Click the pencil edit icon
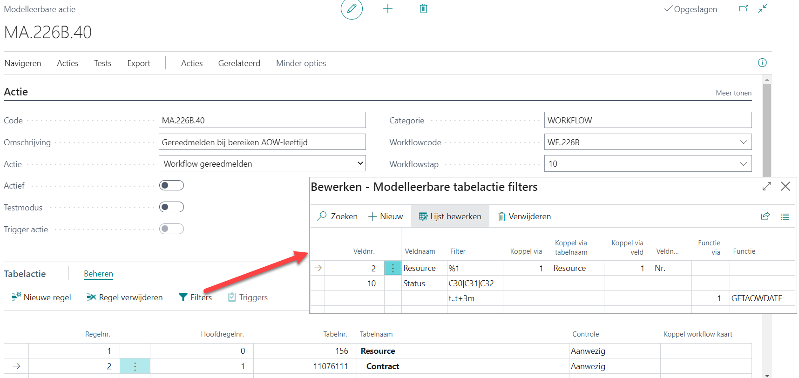Viewport: 799px width, 378px height. (352, 9)
